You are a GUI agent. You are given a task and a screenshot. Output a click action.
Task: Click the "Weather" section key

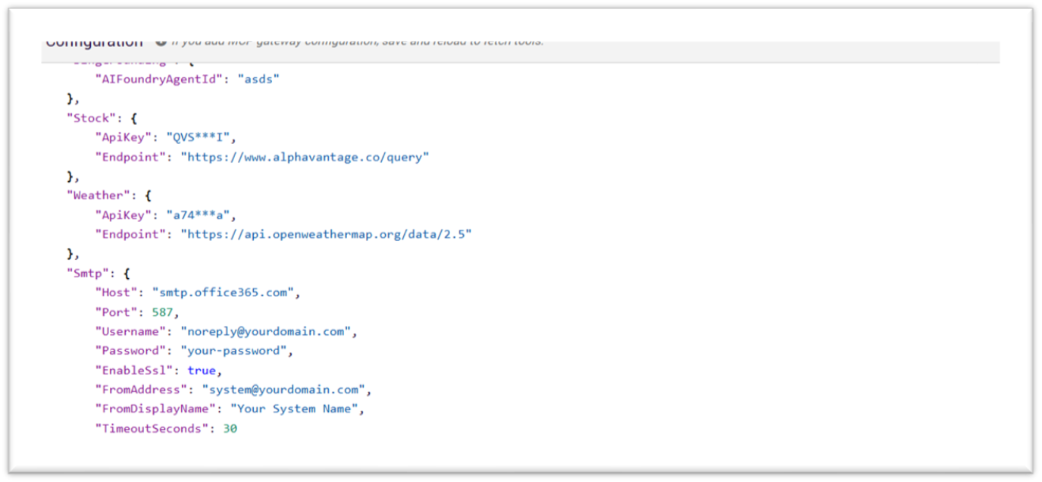99,196
